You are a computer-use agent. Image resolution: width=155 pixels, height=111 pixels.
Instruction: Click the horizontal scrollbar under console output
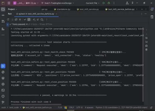pyautogui.click(x=36, y=104)
